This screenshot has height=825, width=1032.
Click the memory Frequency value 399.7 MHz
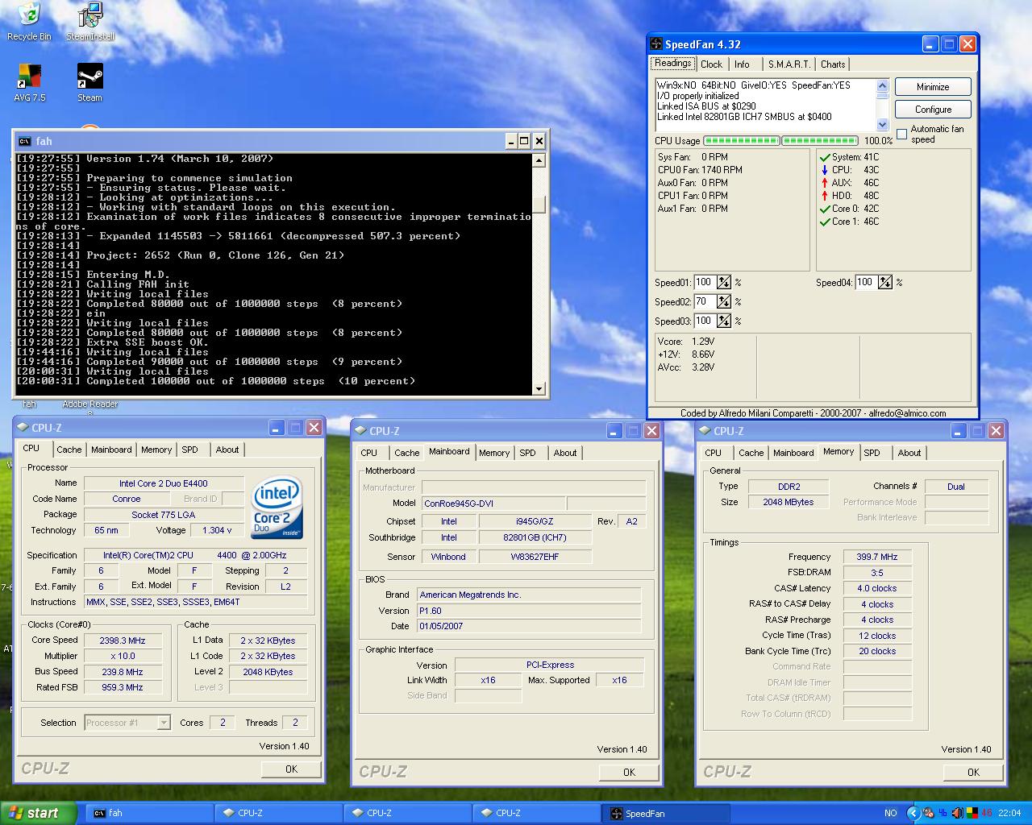pos(876,557)
